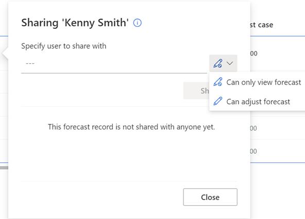
Task: Click the blocked-pencil icon next to 'Can only view forecast'
Action: pos(218,82)
